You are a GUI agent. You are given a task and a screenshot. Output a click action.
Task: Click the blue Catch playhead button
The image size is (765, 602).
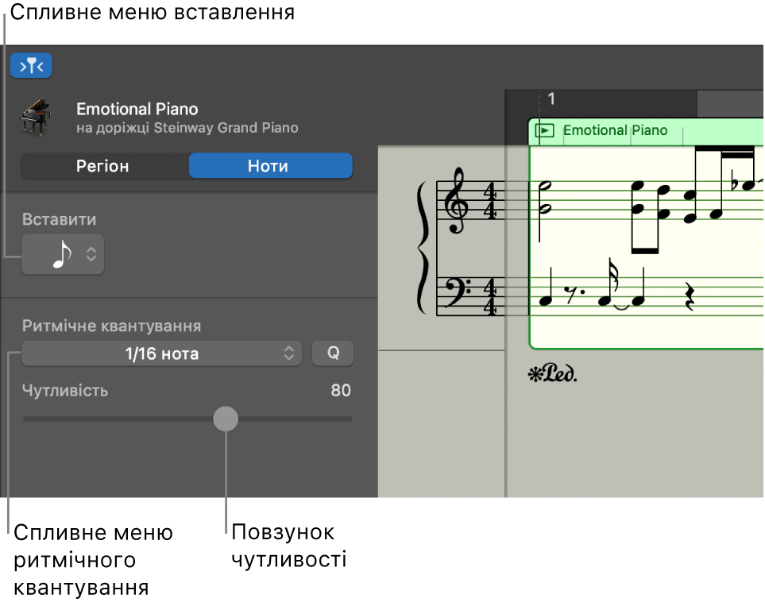point(31,66)
